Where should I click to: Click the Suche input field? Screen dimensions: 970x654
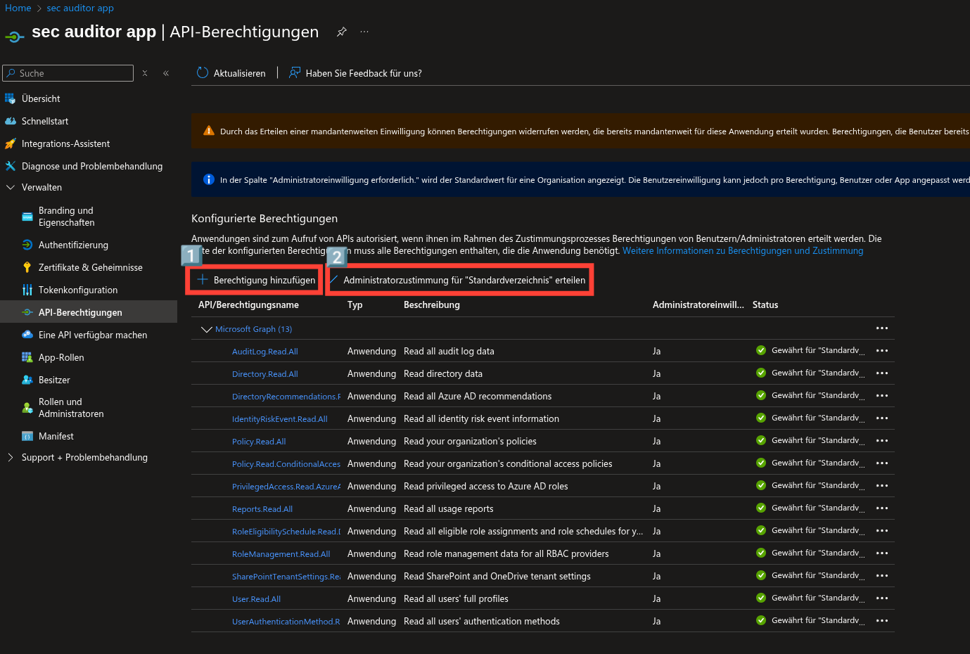tap(68, 73)
